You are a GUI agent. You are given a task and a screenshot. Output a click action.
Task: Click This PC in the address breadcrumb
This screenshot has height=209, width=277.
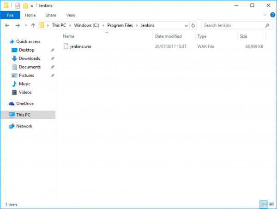coord(59,25)
